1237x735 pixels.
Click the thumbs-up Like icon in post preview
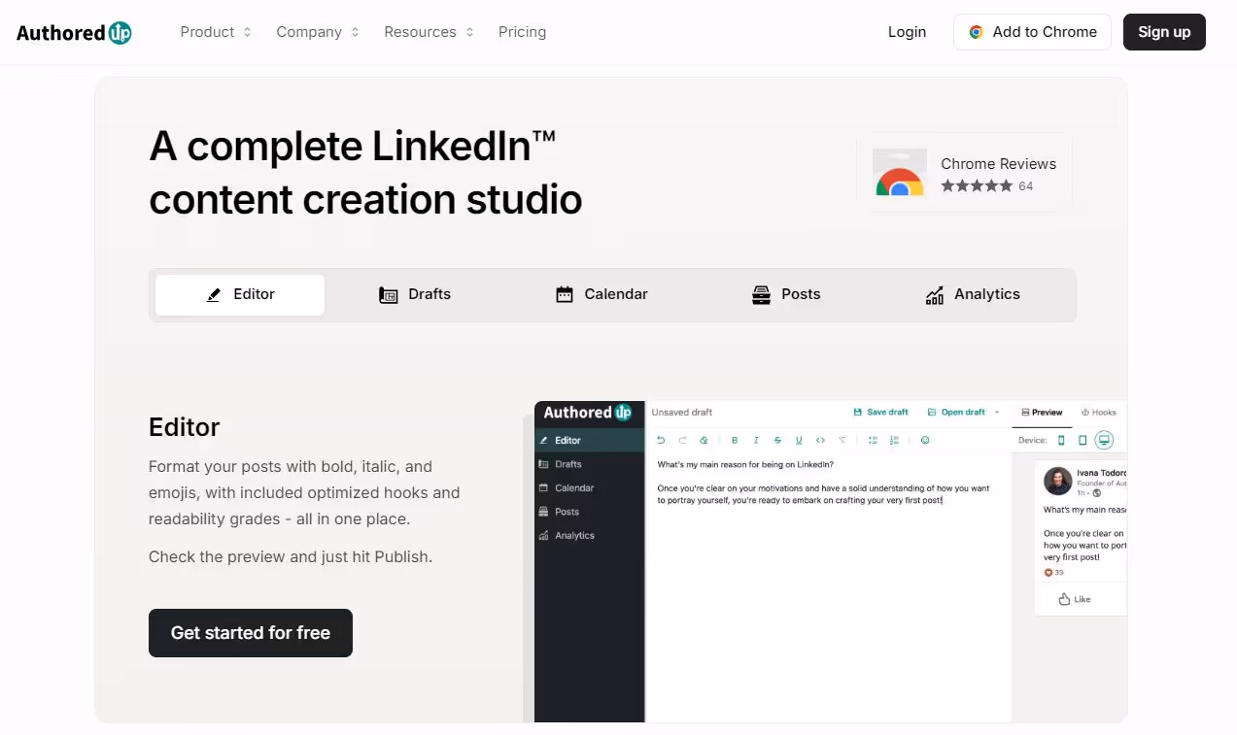coord(1064,599)
